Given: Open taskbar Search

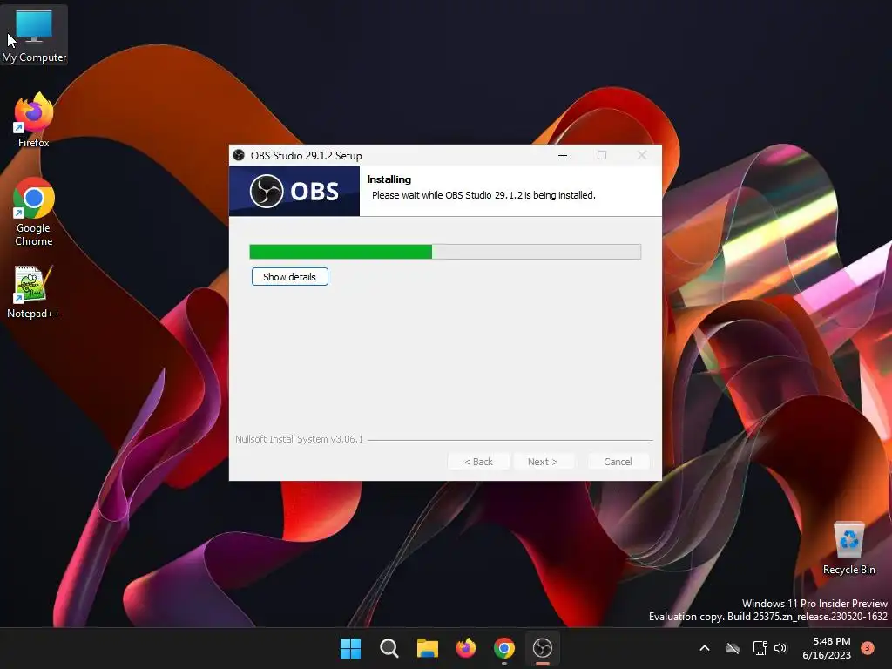Looking at the screenshot, I should click(x=389, y=648).
